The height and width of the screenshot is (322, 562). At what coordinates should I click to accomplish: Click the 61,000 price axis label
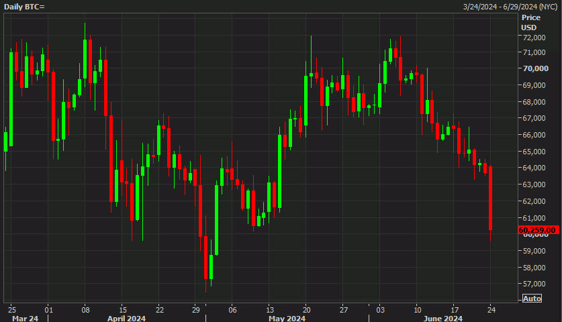pyautogui.click(x=534, y=218)
